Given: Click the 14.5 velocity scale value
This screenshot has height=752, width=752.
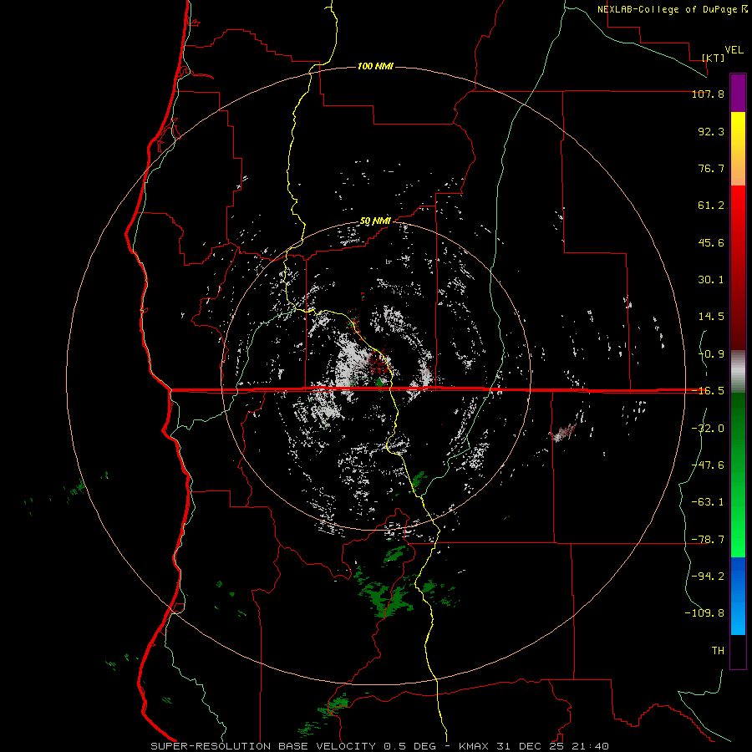Looking at the screenshot, I should (711, 317).
